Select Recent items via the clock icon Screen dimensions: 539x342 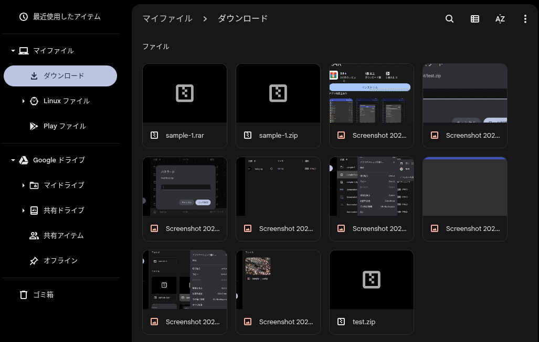point(24,16)
